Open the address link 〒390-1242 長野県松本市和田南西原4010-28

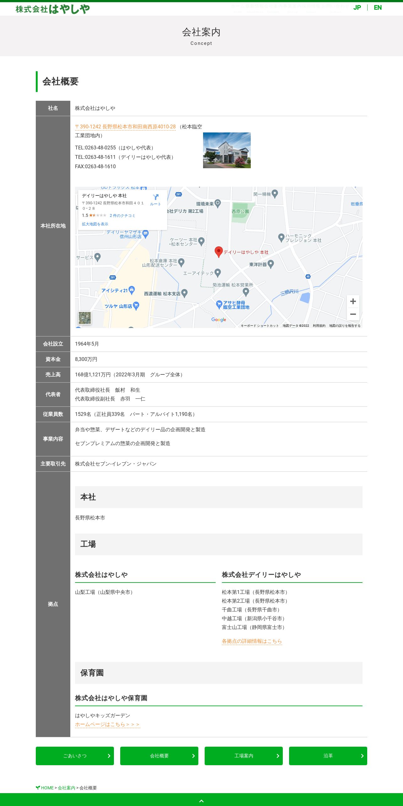click(125, 127)
